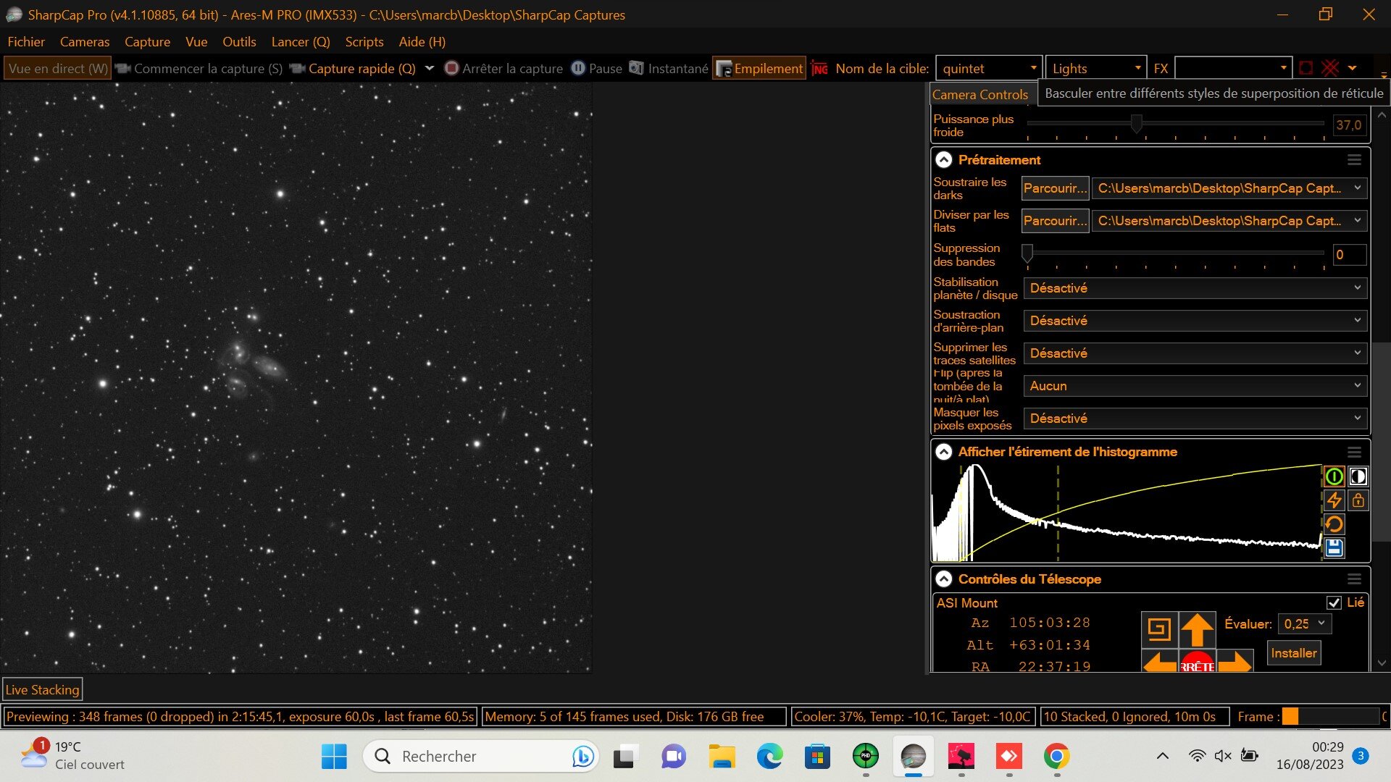Viewport: 1391px width, 782px height.
Task: Toggle the green stretch enable button
Action: (1334, 476)
